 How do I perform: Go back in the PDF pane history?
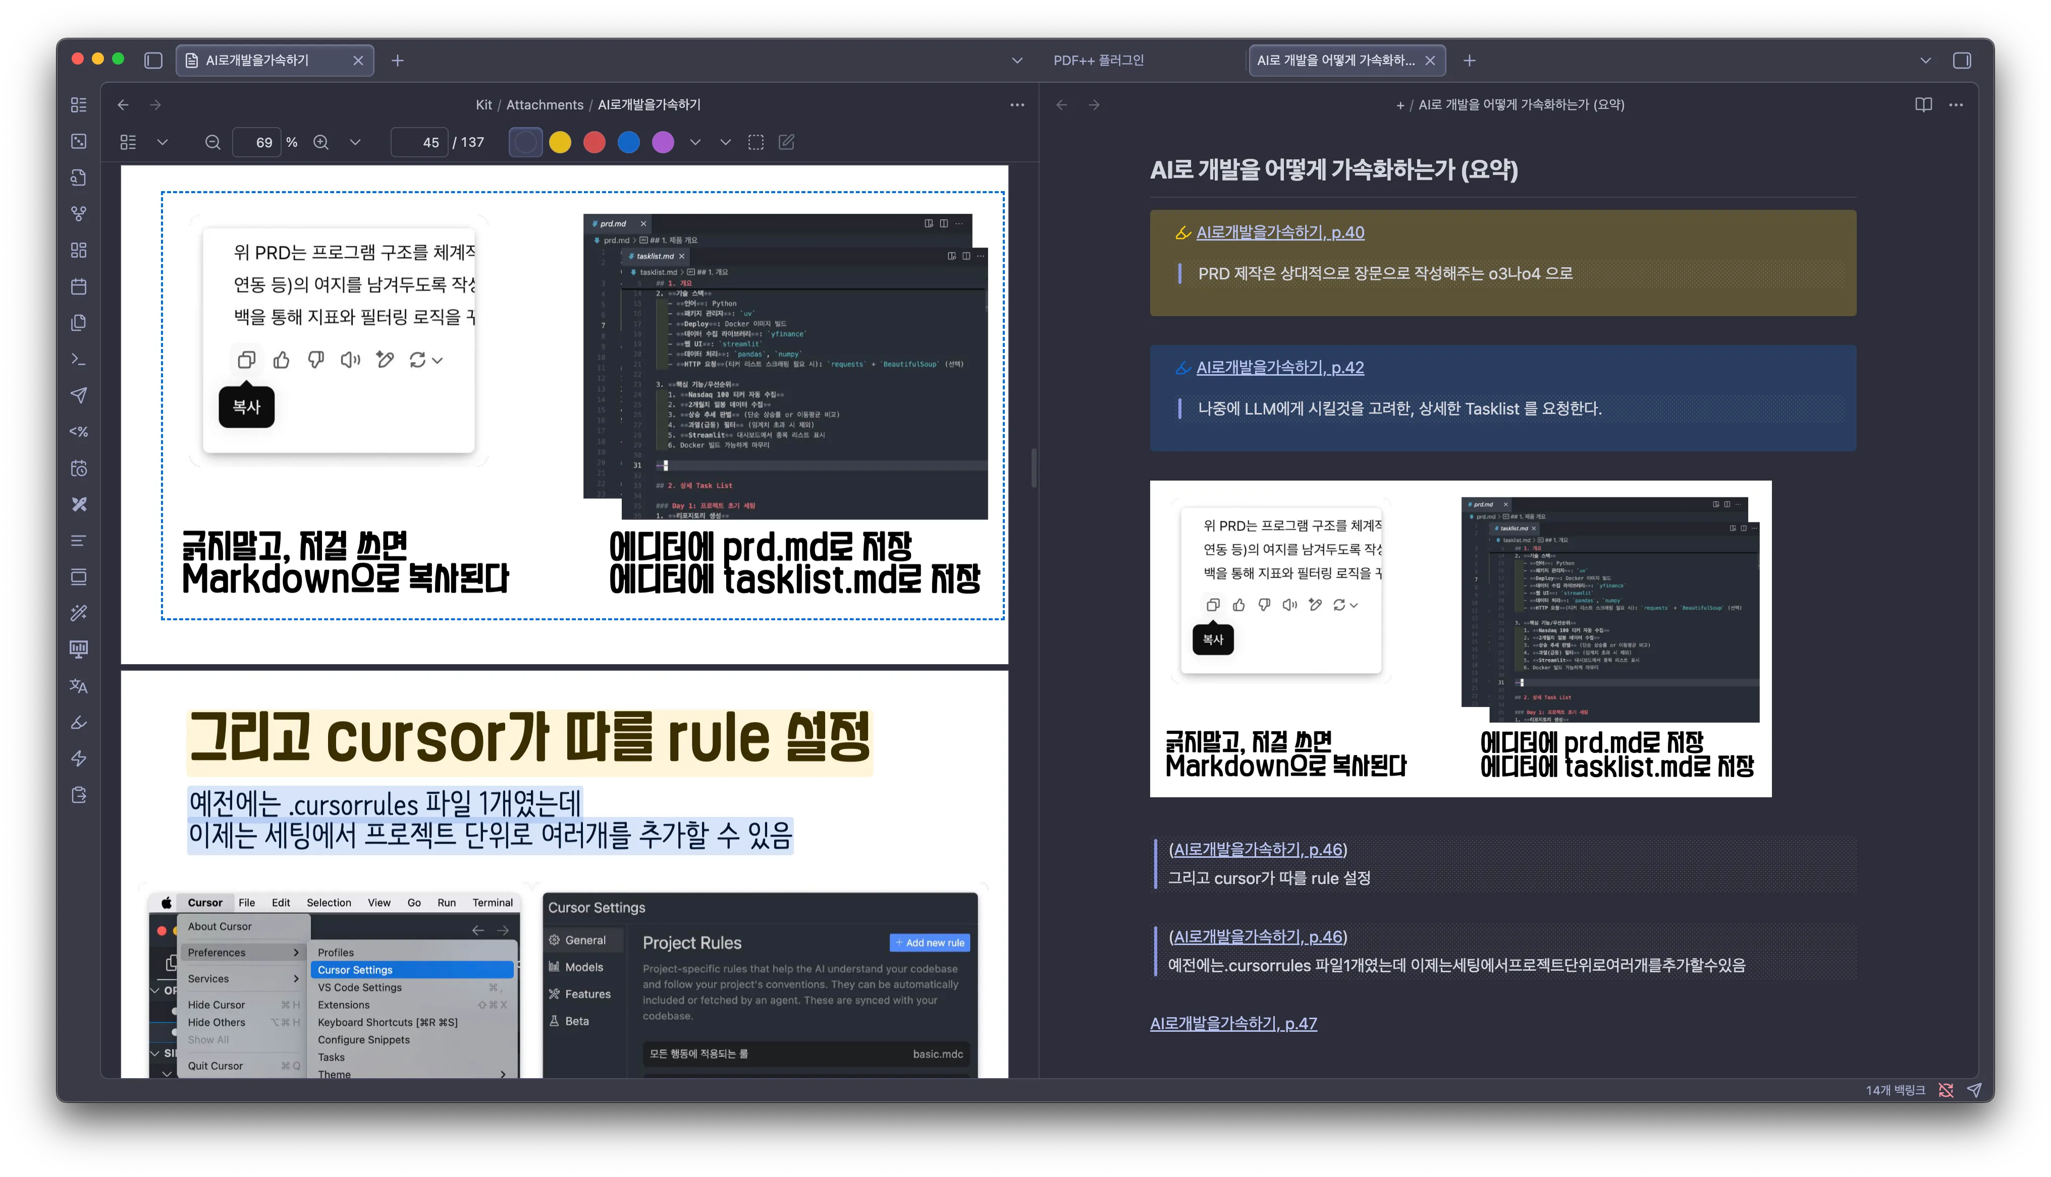click(x=123, y=105)
